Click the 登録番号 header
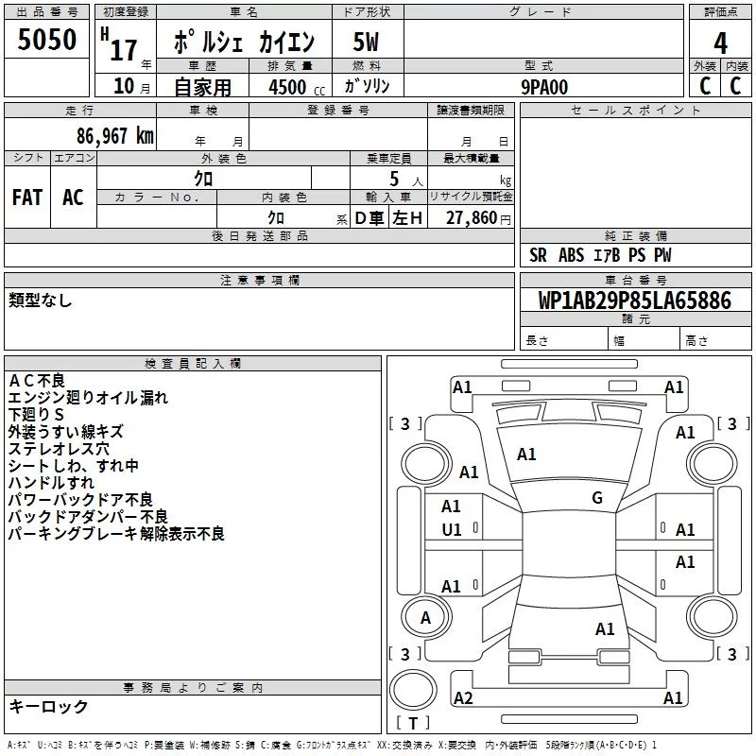The image size is (756, 756). pos(338,110)
